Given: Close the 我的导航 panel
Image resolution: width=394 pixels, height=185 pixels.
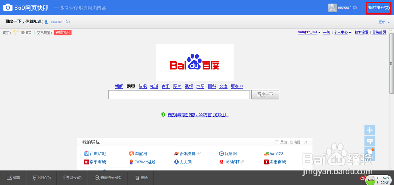Looking at the screenshot, I should [x=306, y=142].
